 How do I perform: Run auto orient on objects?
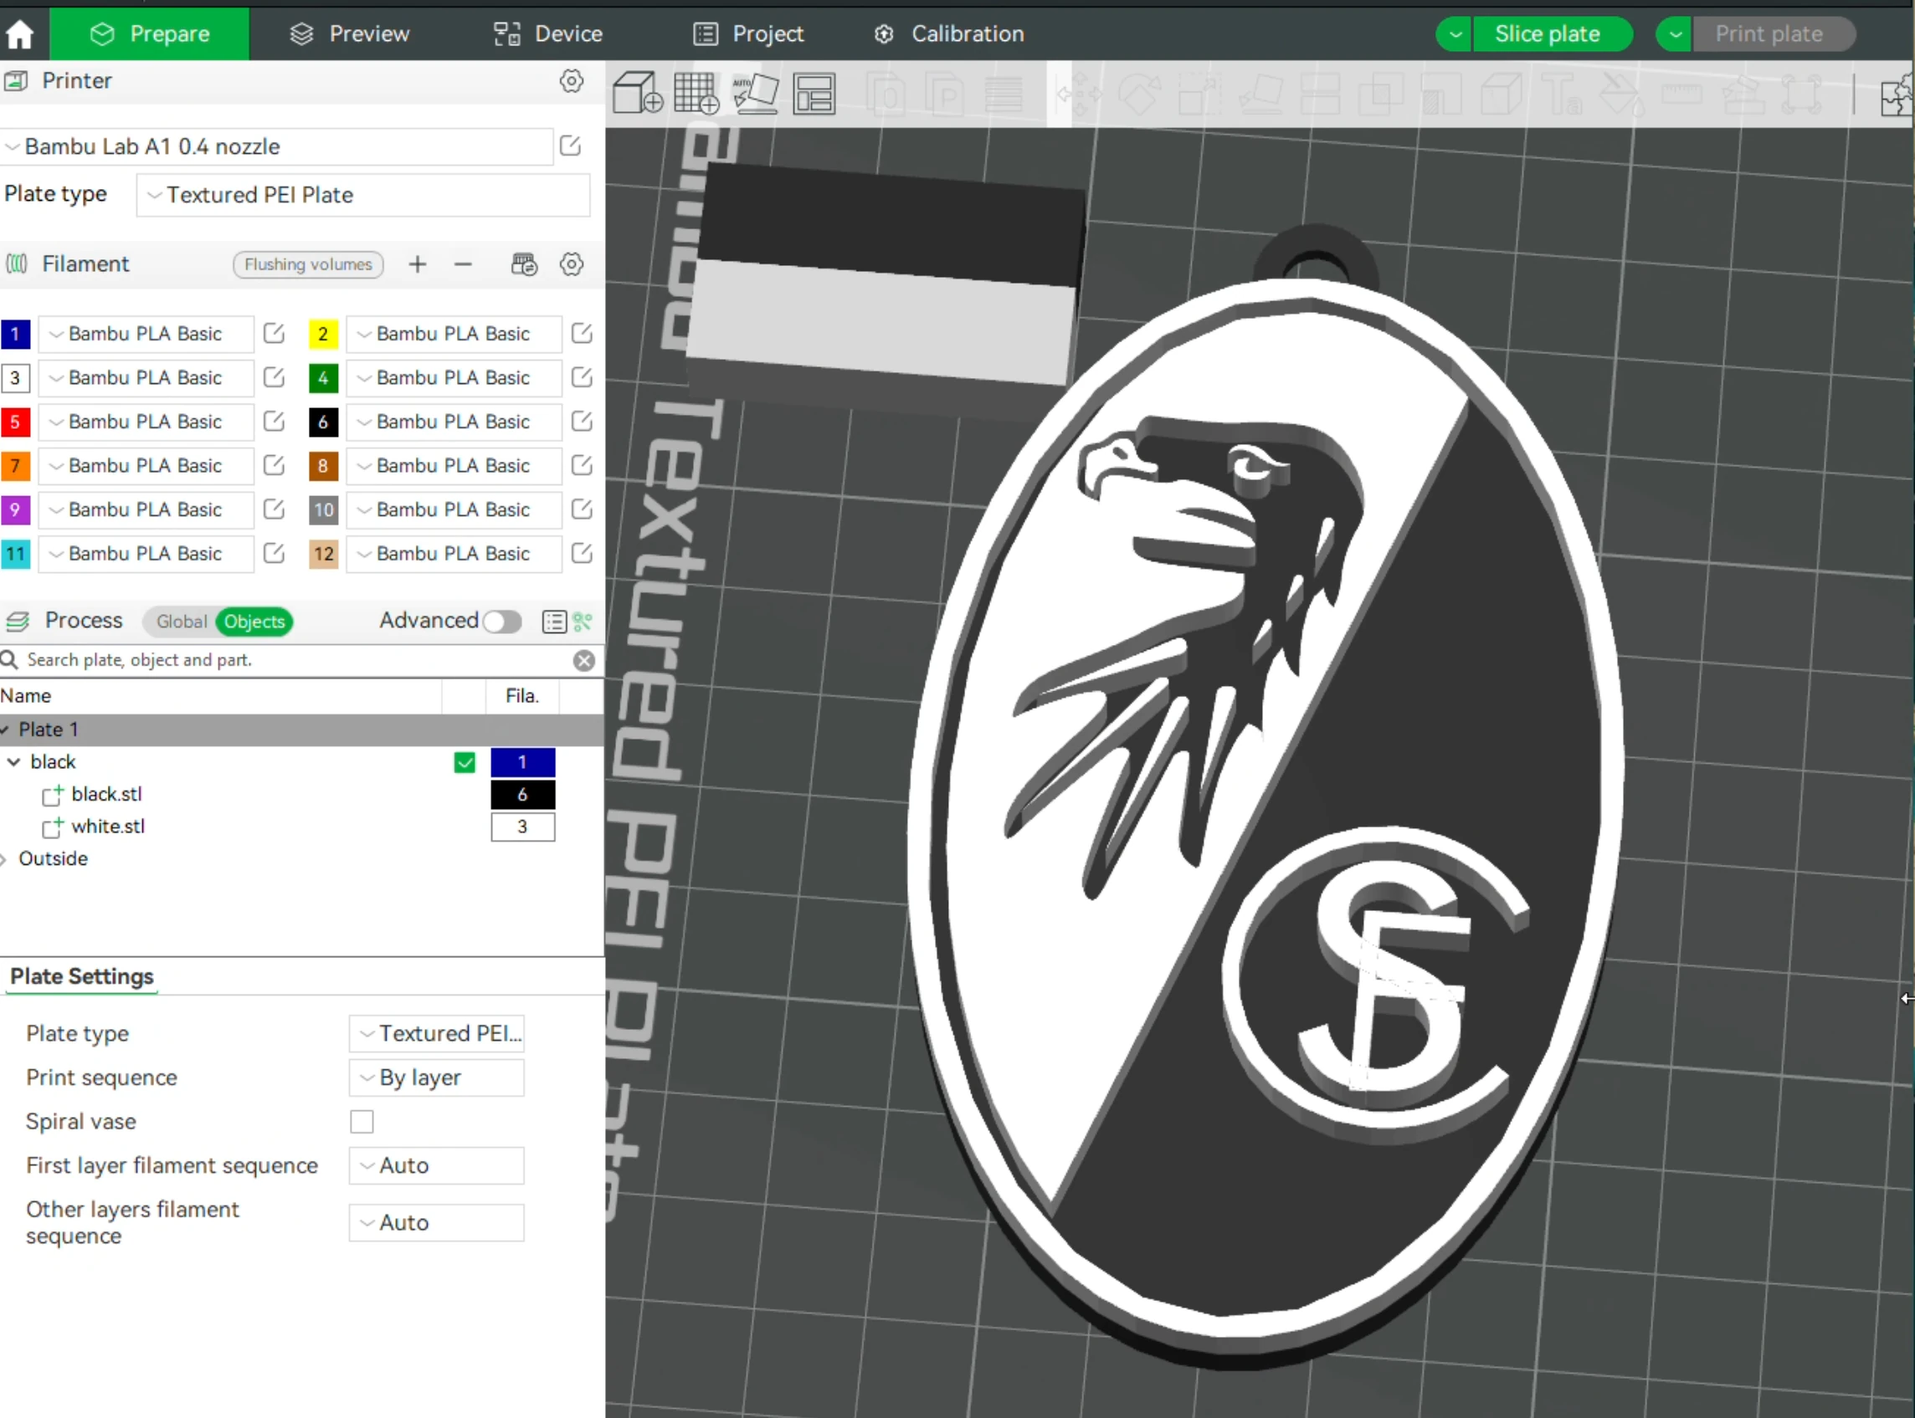[x=755, y=93]
